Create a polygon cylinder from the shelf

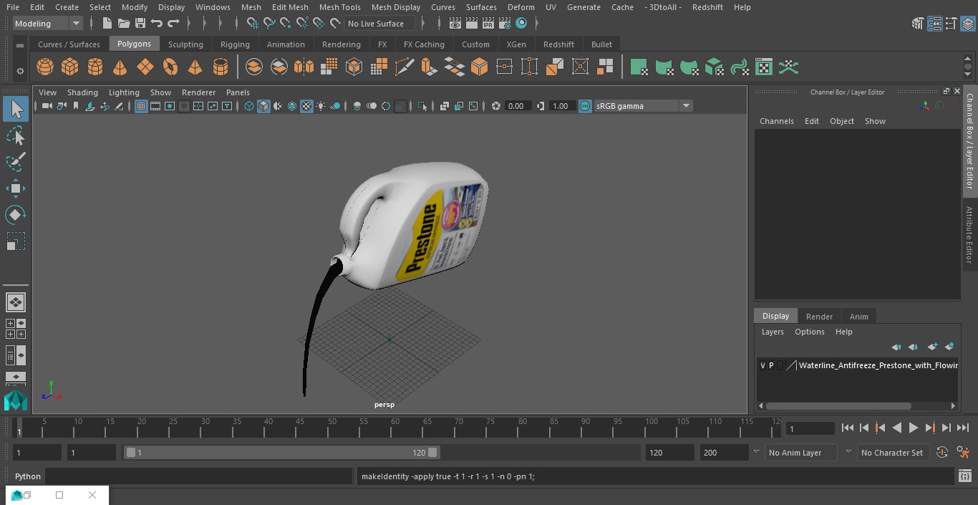tap(95, 67)
